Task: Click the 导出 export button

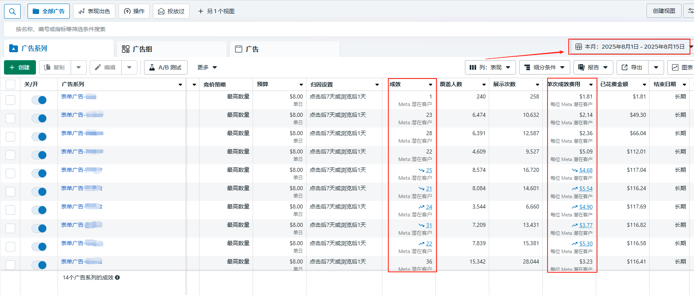Action: coord(632,67)
